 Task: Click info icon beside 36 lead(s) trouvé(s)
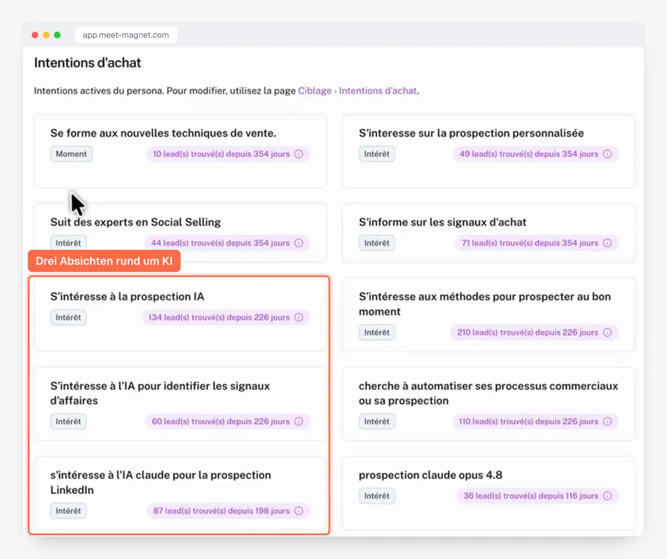point(607,496)
